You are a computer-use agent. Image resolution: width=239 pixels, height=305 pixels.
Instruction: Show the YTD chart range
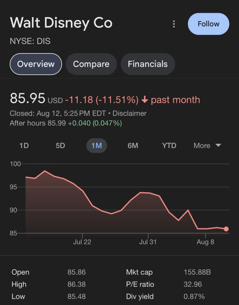click(169, 146)
